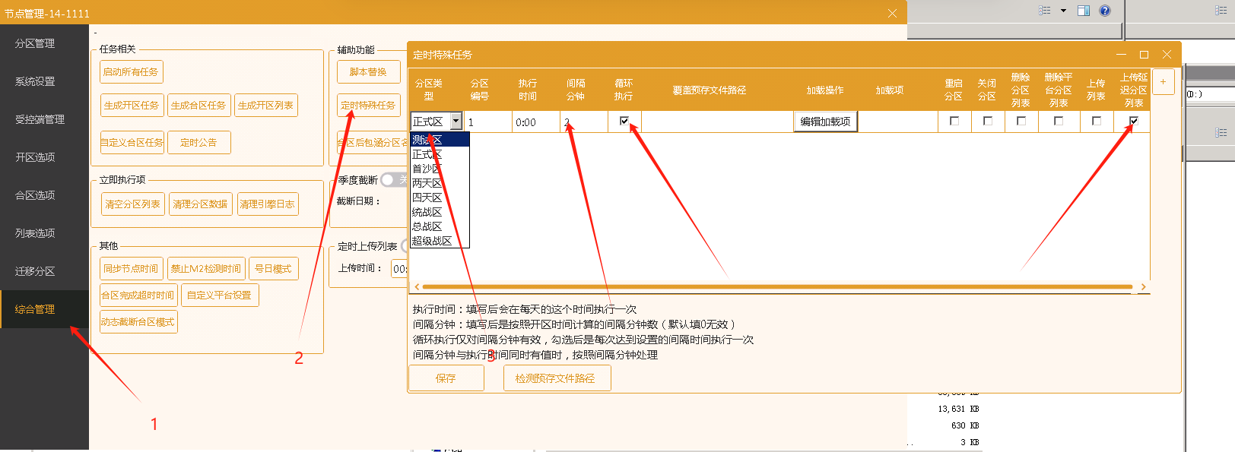The image size is (1235, 452).
Task: Click the 合区完成超时时间 button
Action: point(138,296)
